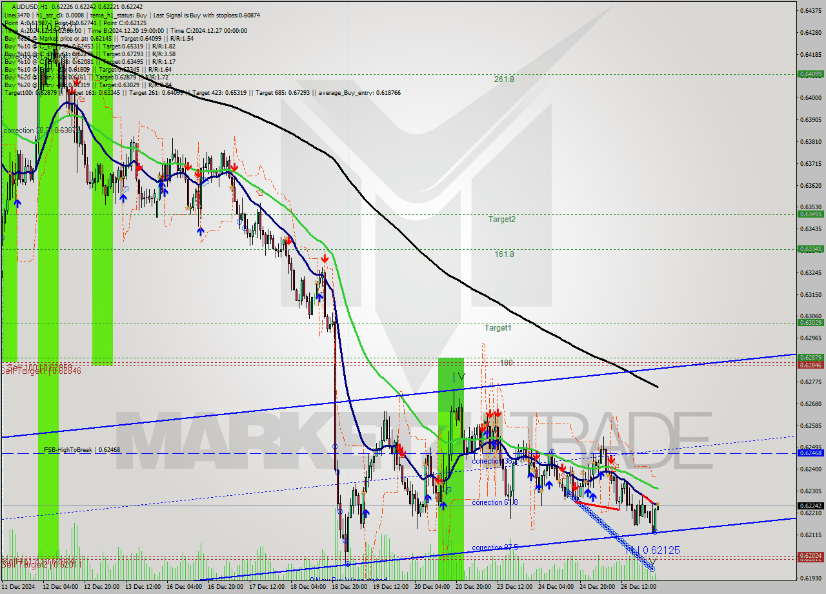The height and width of the screenshot is (594, 826).
Task: Click the green 161.8 level label
Action: pos(504,254)
